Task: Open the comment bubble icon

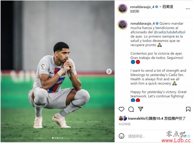Action: pyautogui.click(x=131, y=109)
